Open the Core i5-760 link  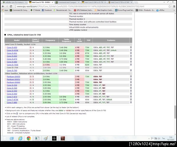12,71
